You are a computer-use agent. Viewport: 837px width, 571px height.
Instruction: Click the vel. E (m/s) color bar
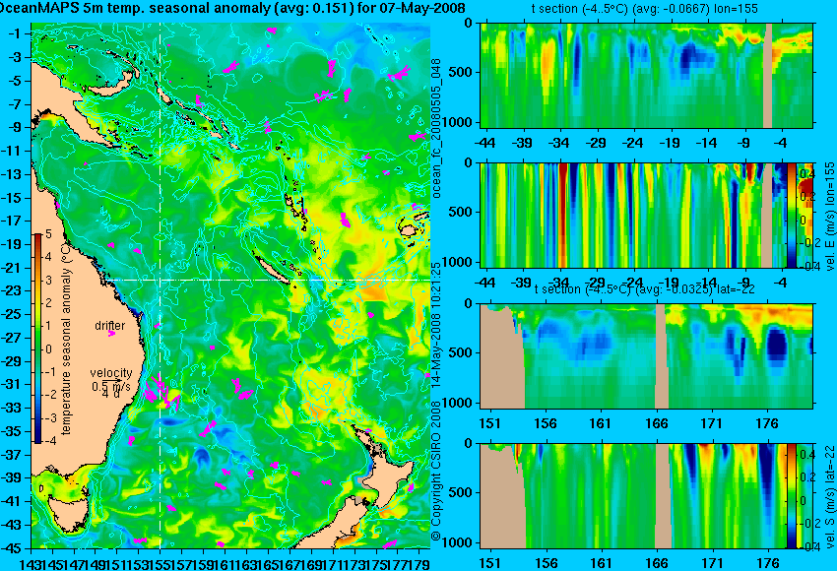tap(791, 215)
